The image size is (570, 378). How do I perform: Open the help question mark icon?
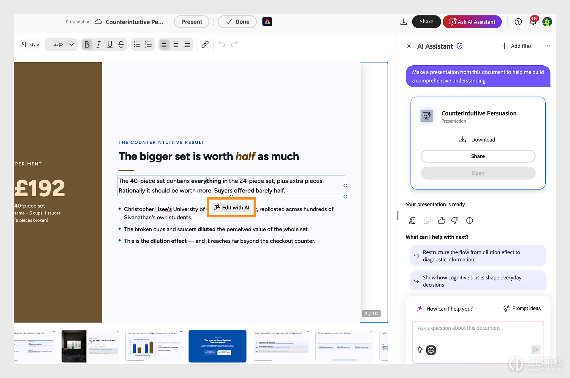click(x=518, y=22)
